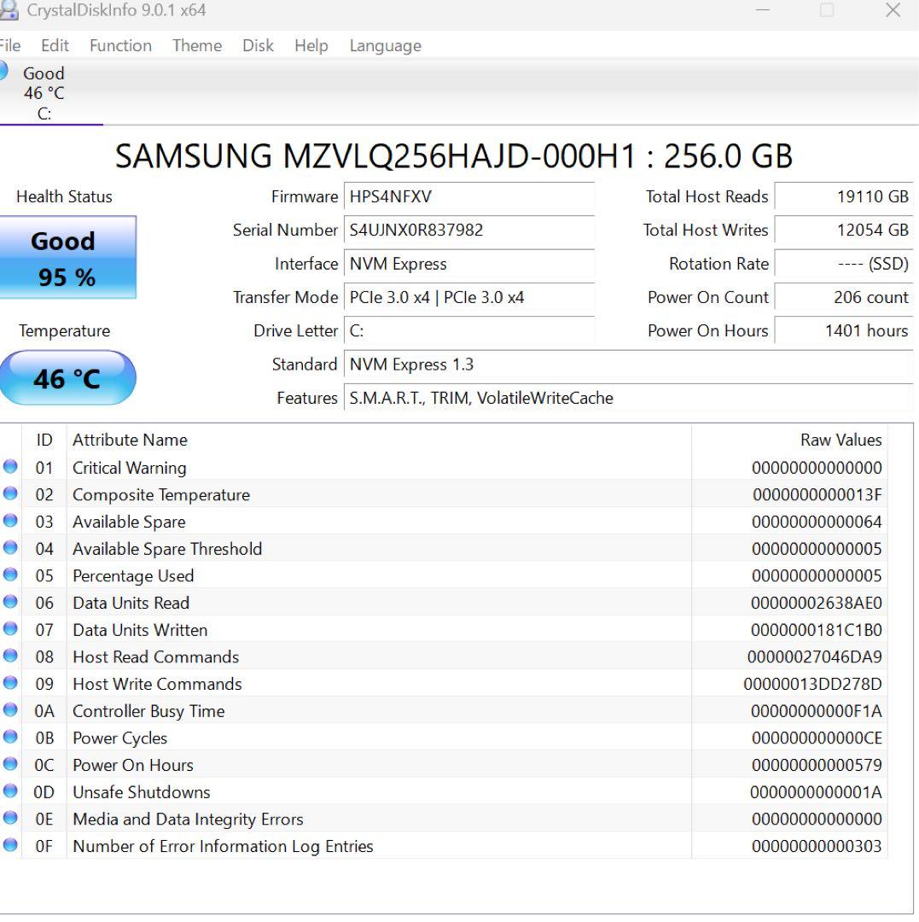Image resolution: width=919 pixels, height=922 pixels.
Task: Click the status light for Percentage Used
Action: tap(9, 575)
